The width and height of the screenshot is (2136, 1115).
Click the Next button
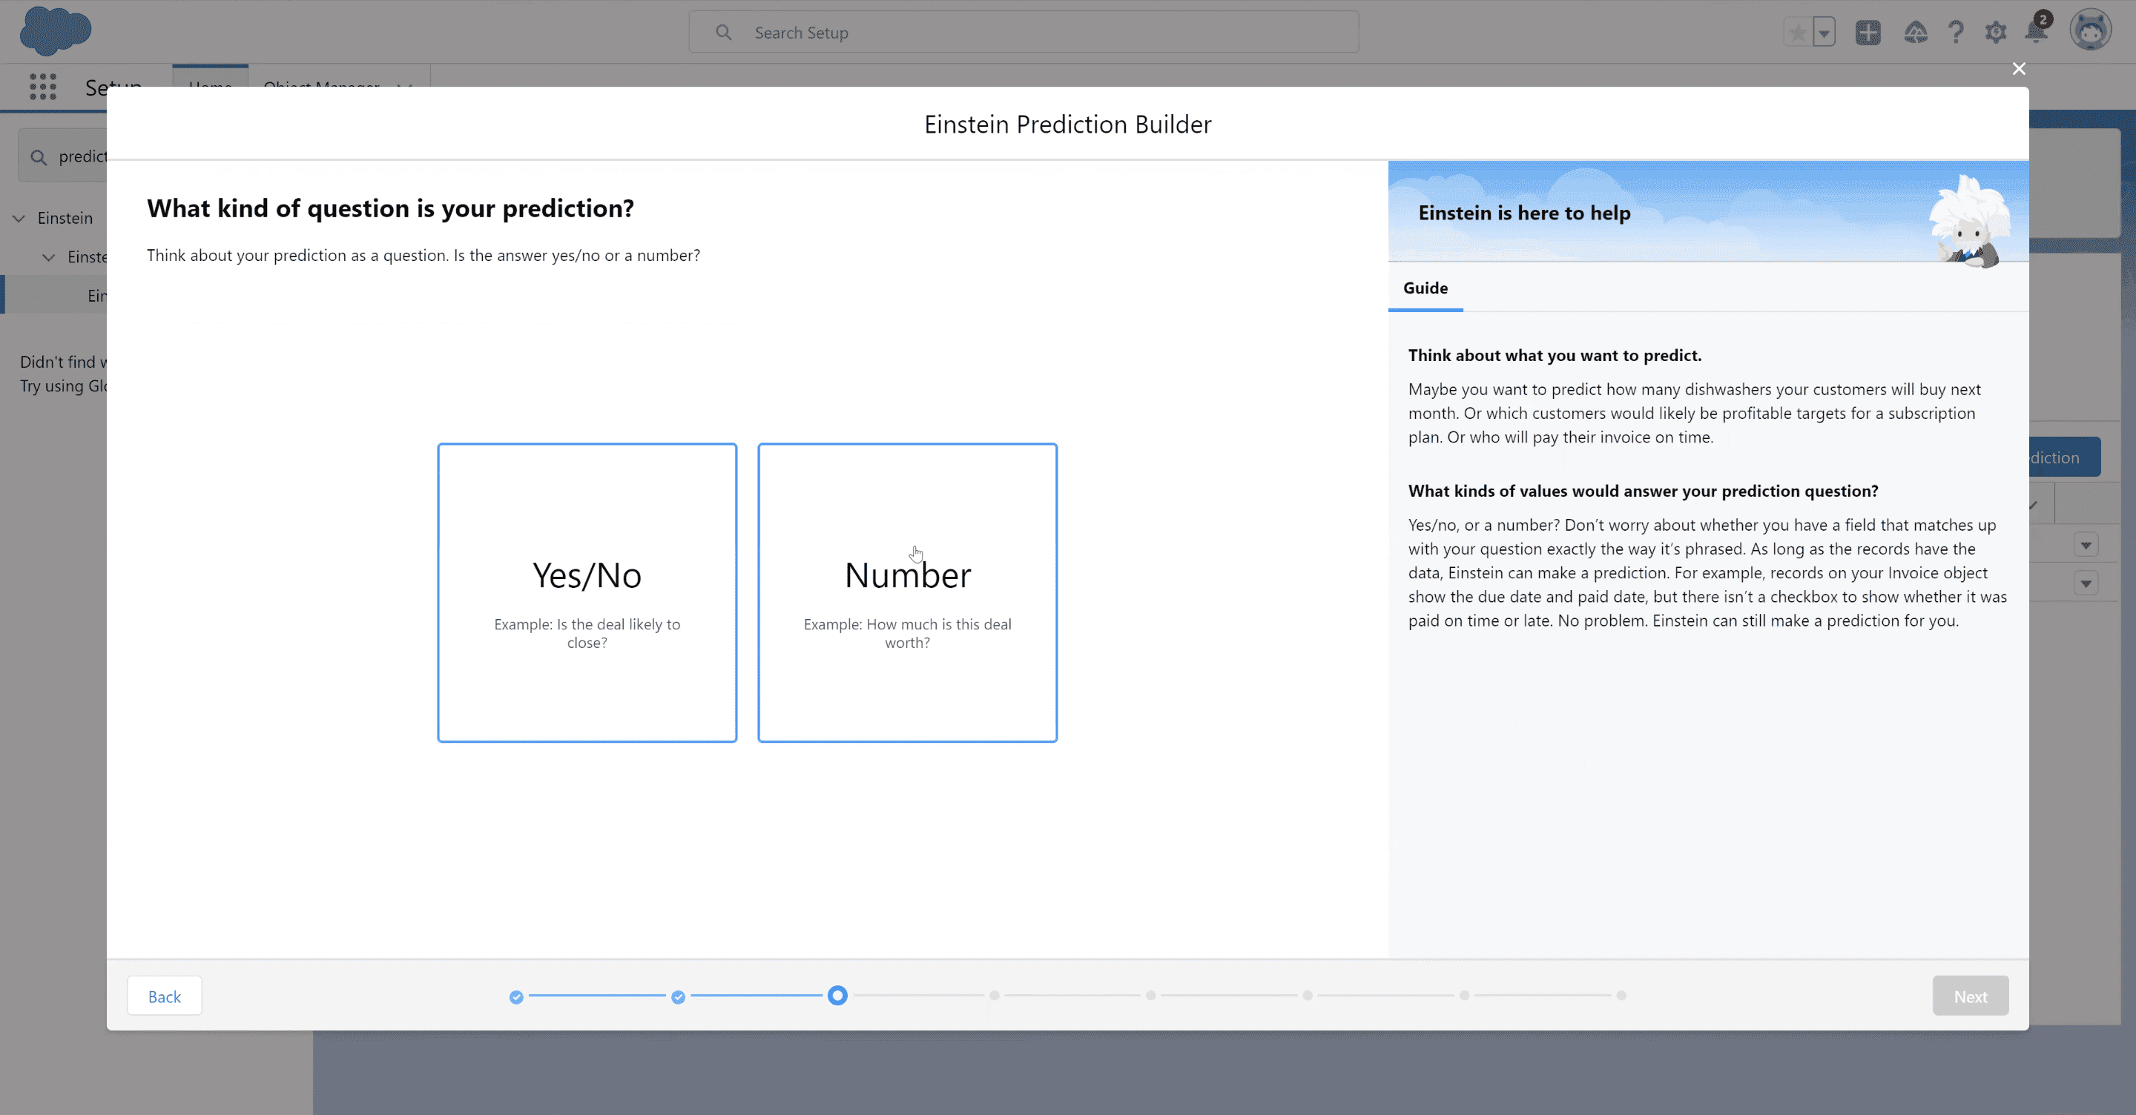1971,995
